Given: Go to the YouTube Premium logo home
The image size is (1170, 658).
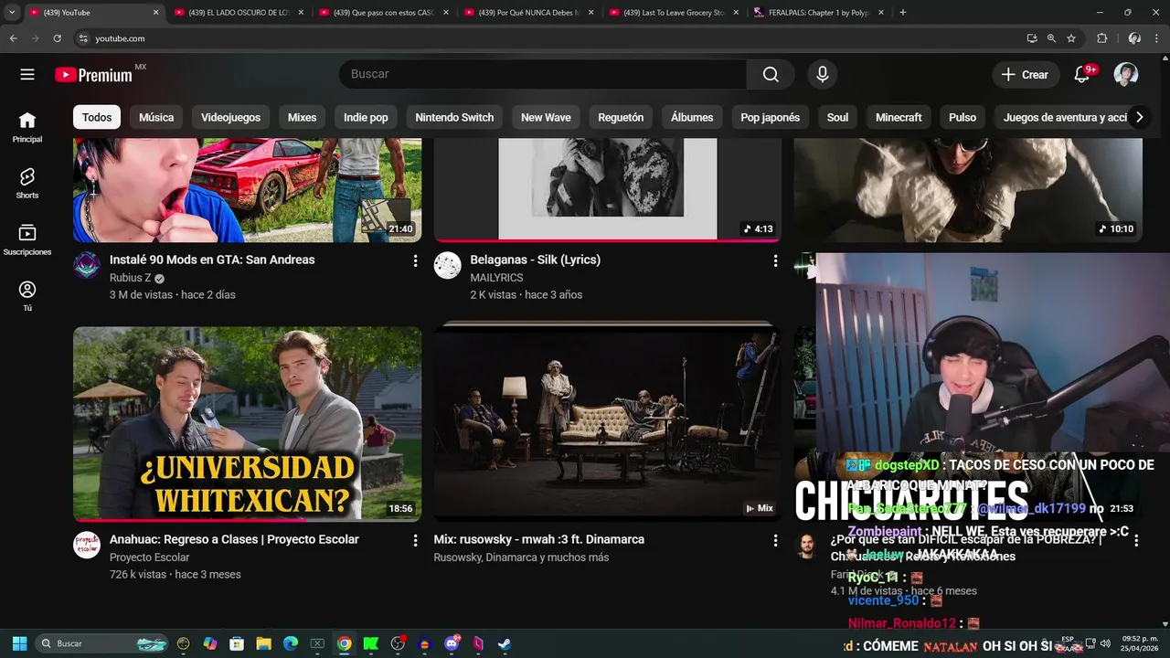Looking at the screenshot, I should point(94,75).
